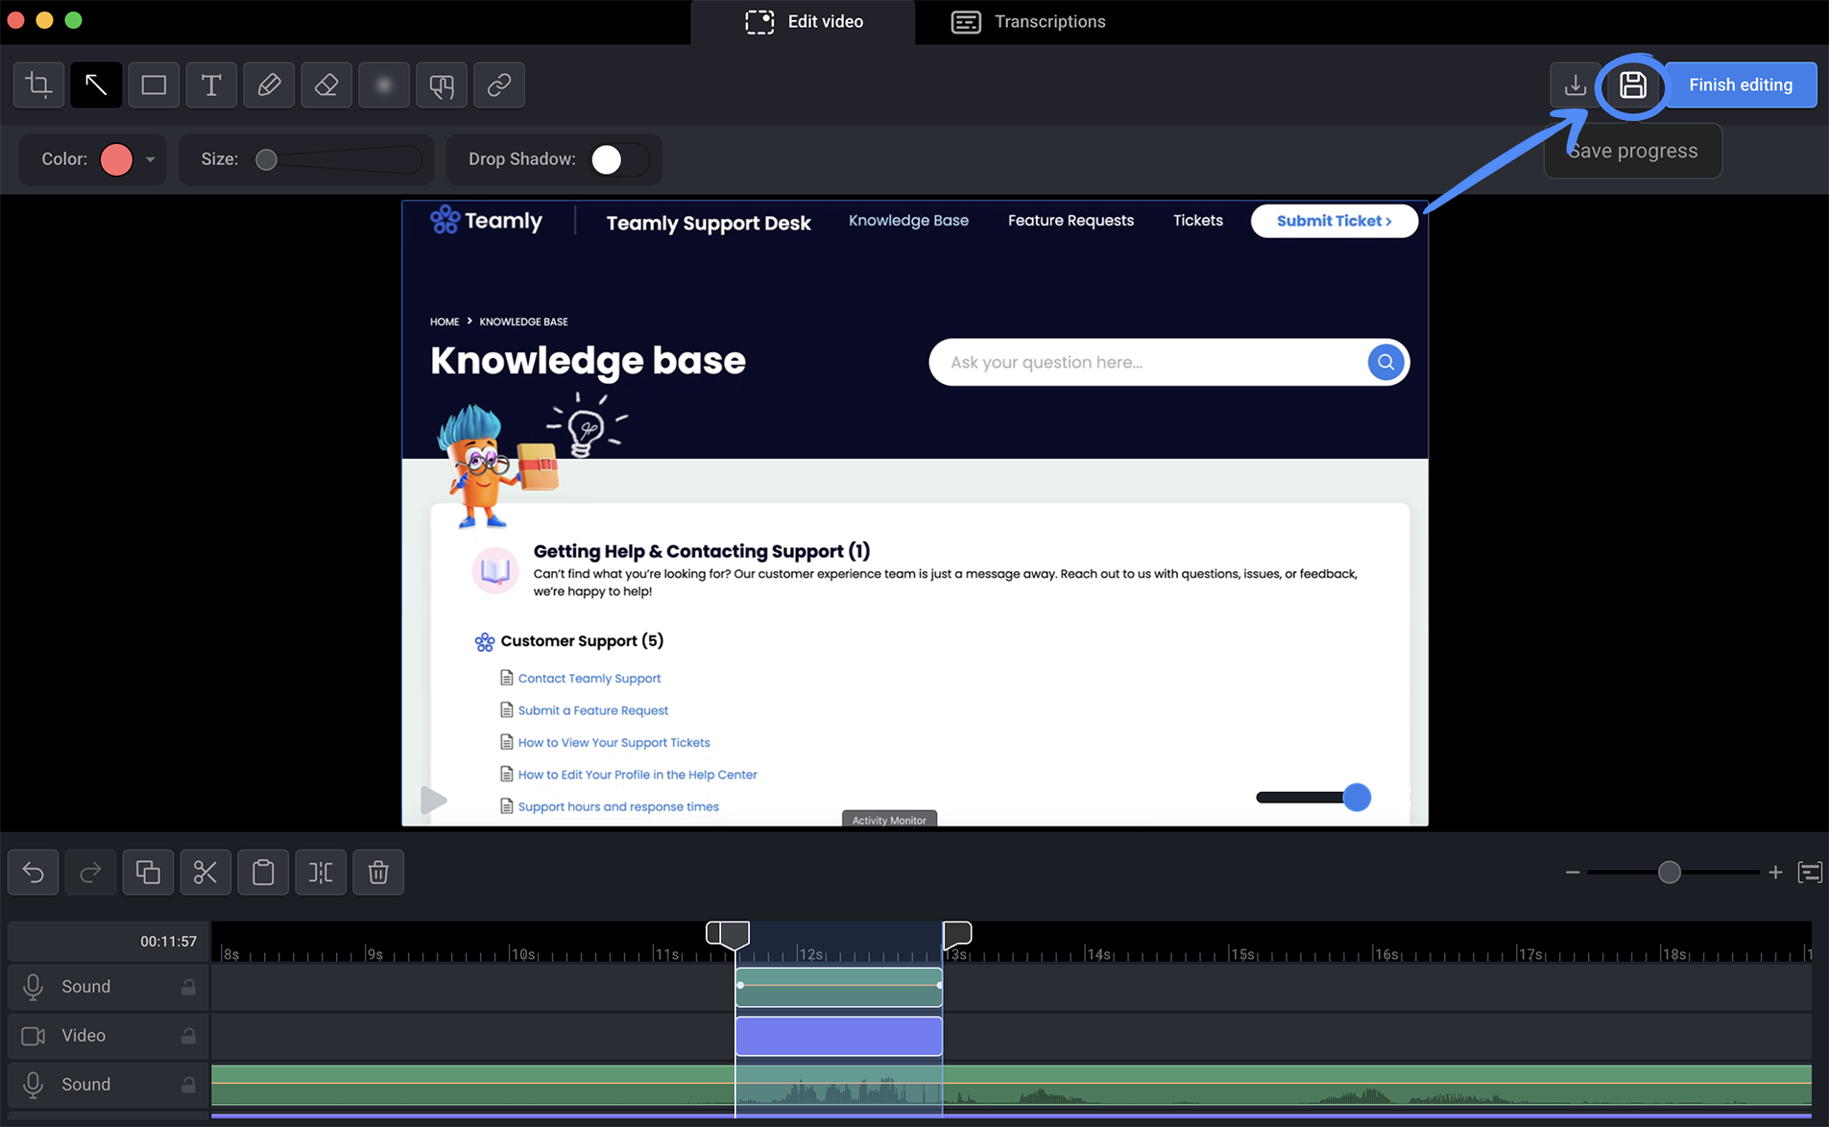Select the purple Video track clip
The width and height of the screenshot is (1829, 1127).
[x=838, y=1036]
